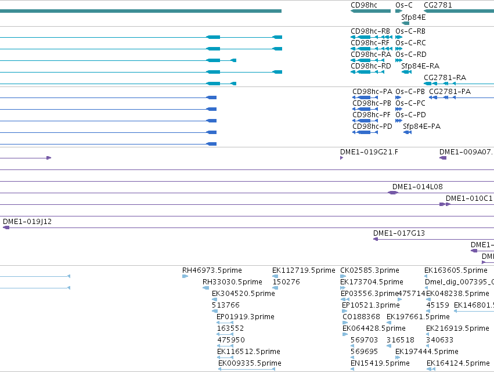This screenshot has width=494, height=372.
Task: Select EST EK304520.5prime label
Action: pos(244,294)
